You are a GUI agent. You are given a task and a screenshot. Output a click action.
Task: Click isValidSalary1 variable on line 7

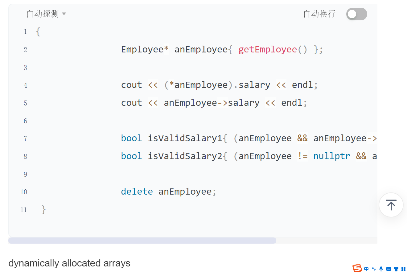tap(185, 138)
